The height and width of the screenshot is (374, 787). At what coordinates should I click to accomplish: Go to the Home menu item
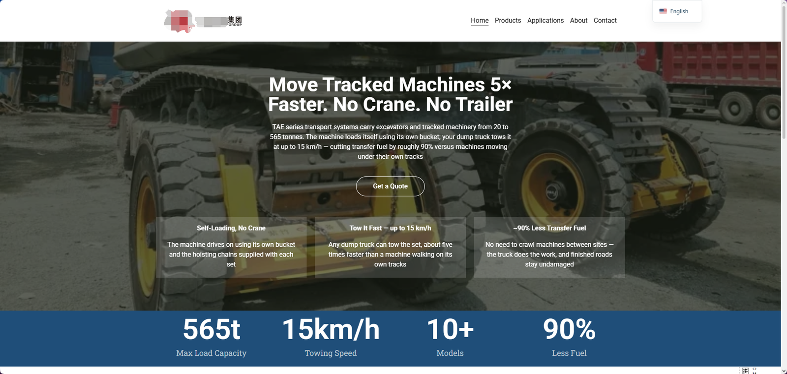point(480,21)
